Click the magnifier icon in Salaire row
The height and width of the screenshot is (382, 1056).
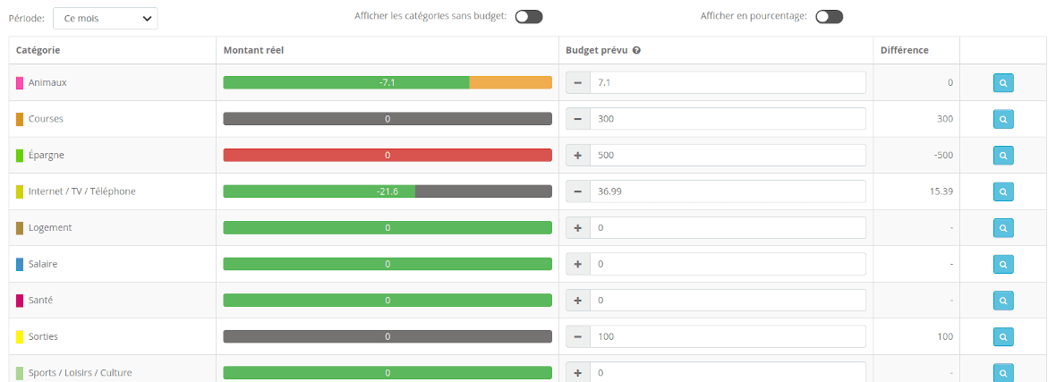pos(1003,265)
